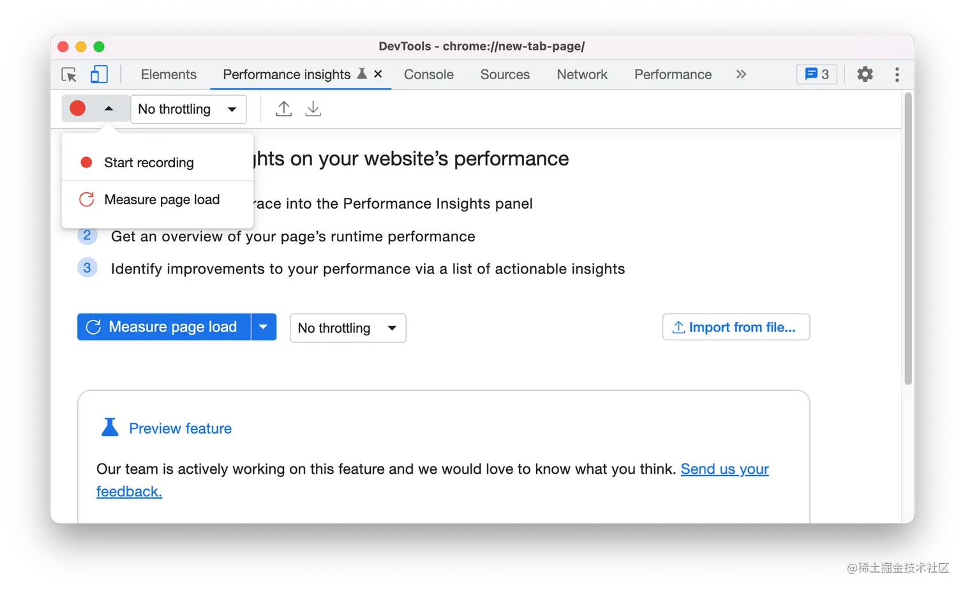Image resolution: width=965 pixels, height=590 pixels.
Task: Open the lower No throttling dropdown
Action: click(348, 328)
